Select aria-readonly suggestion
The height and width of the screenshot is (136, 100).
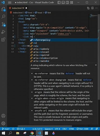point(64,49)
